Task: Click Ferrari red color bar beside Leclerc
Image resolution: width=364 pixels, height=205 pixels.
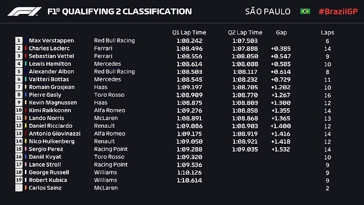Action: (x=25, y=48)
